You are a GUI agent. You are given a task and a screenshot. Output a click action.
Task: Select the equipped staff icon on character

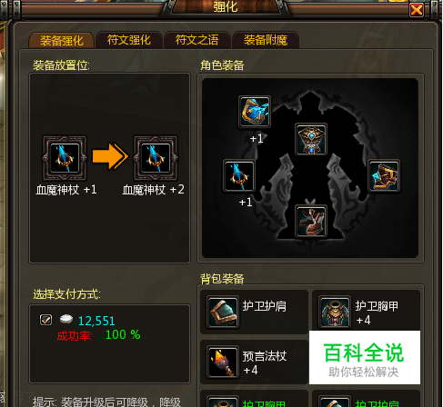(x=239, y=176)
